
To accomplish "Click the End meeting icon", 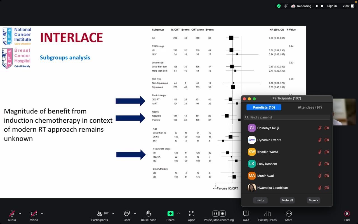I will (347, 214).
